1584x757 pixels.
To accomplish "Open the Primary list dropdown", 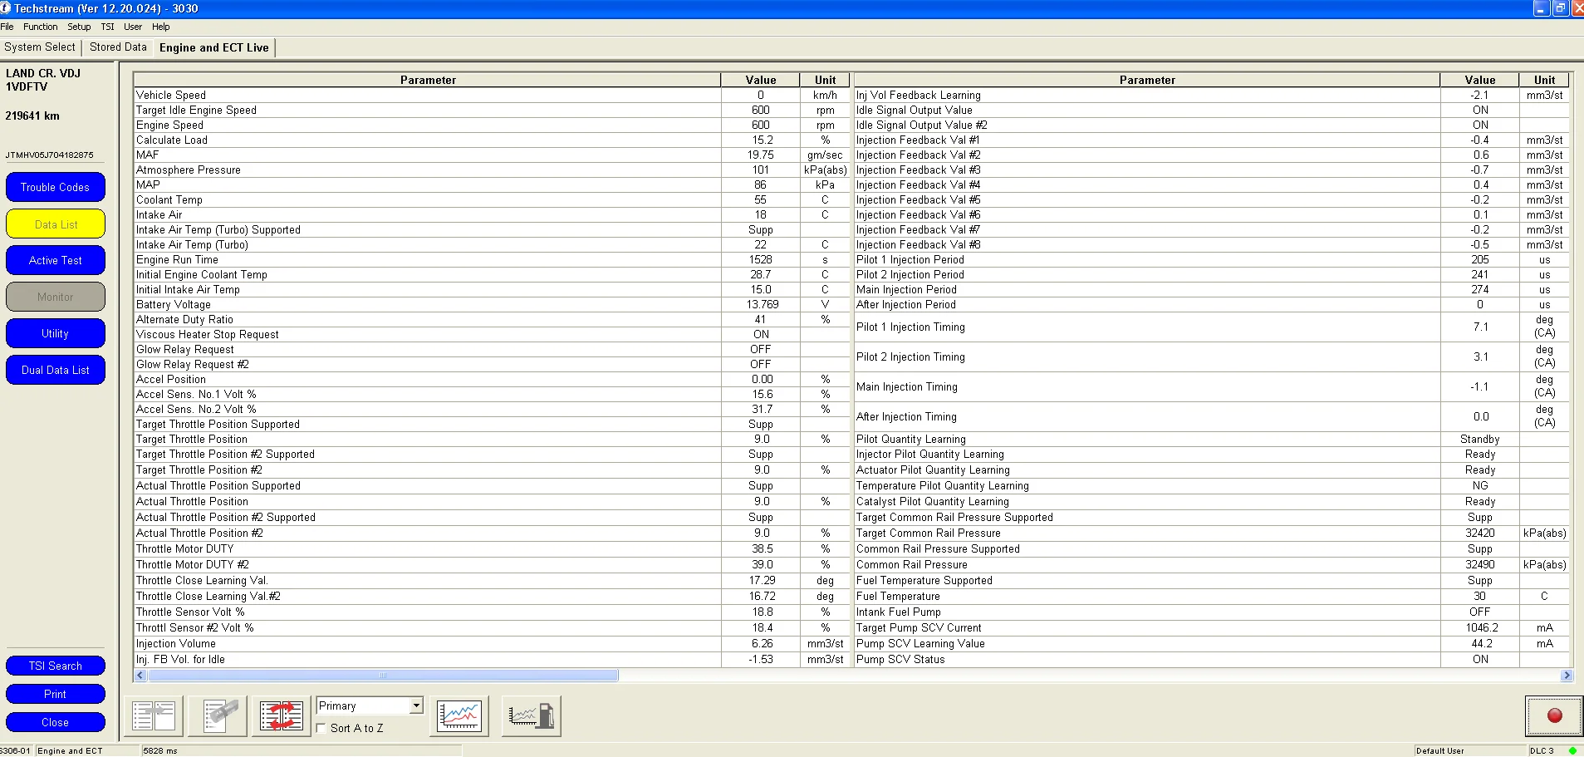I will pyautogui.click(x=416, y=705).
